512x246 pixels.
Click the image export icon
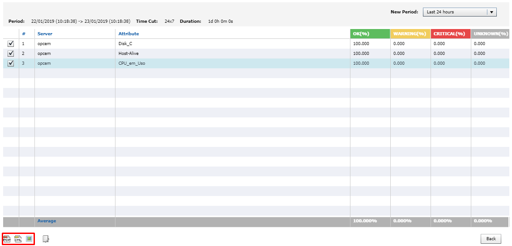[29, 239]
